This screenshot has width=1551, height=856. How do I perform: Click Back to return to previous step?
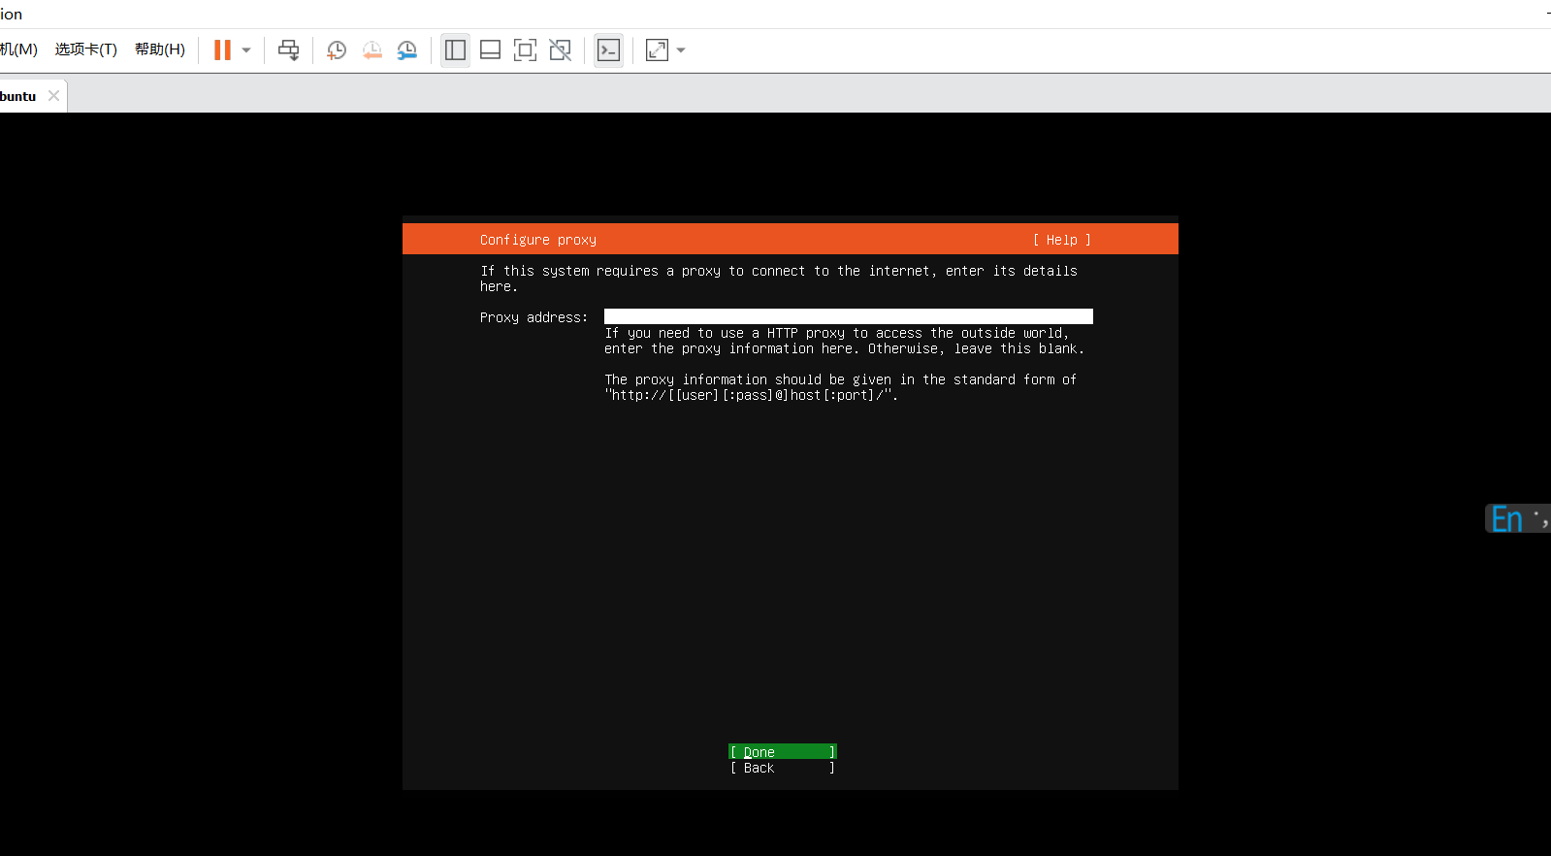[783, 768]
